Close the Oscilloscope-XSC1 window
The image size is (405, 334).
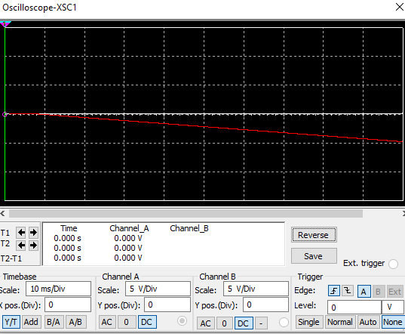[399, 7]
